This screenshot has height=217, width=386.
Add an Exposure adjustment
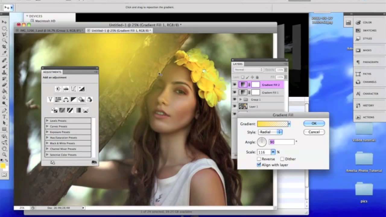pyautogui.click(x=81, y=89)
